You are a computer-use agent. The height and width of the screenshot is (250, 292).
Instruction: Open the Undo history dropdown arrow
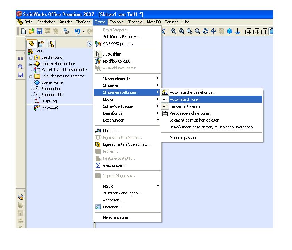(83, 32)
